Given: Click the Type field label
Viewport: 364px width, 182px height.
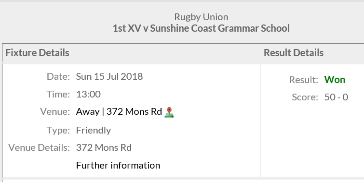Looking at the screenshot, I should pyautogui.click(x=58, y=131).
